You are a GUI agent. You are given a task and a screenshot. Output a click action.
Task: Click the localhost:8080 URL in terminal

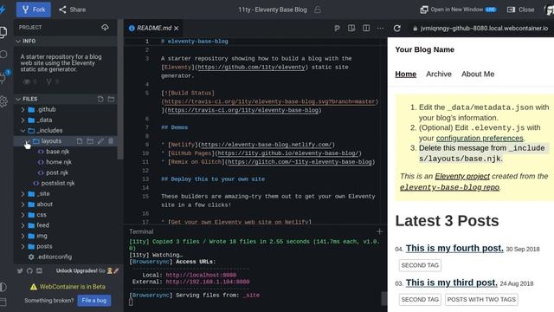[x=201, y=275]
